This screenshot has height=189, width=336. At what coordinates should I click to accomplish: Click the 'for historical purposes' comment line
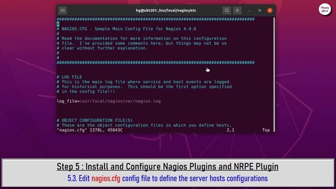coord(144,87)
